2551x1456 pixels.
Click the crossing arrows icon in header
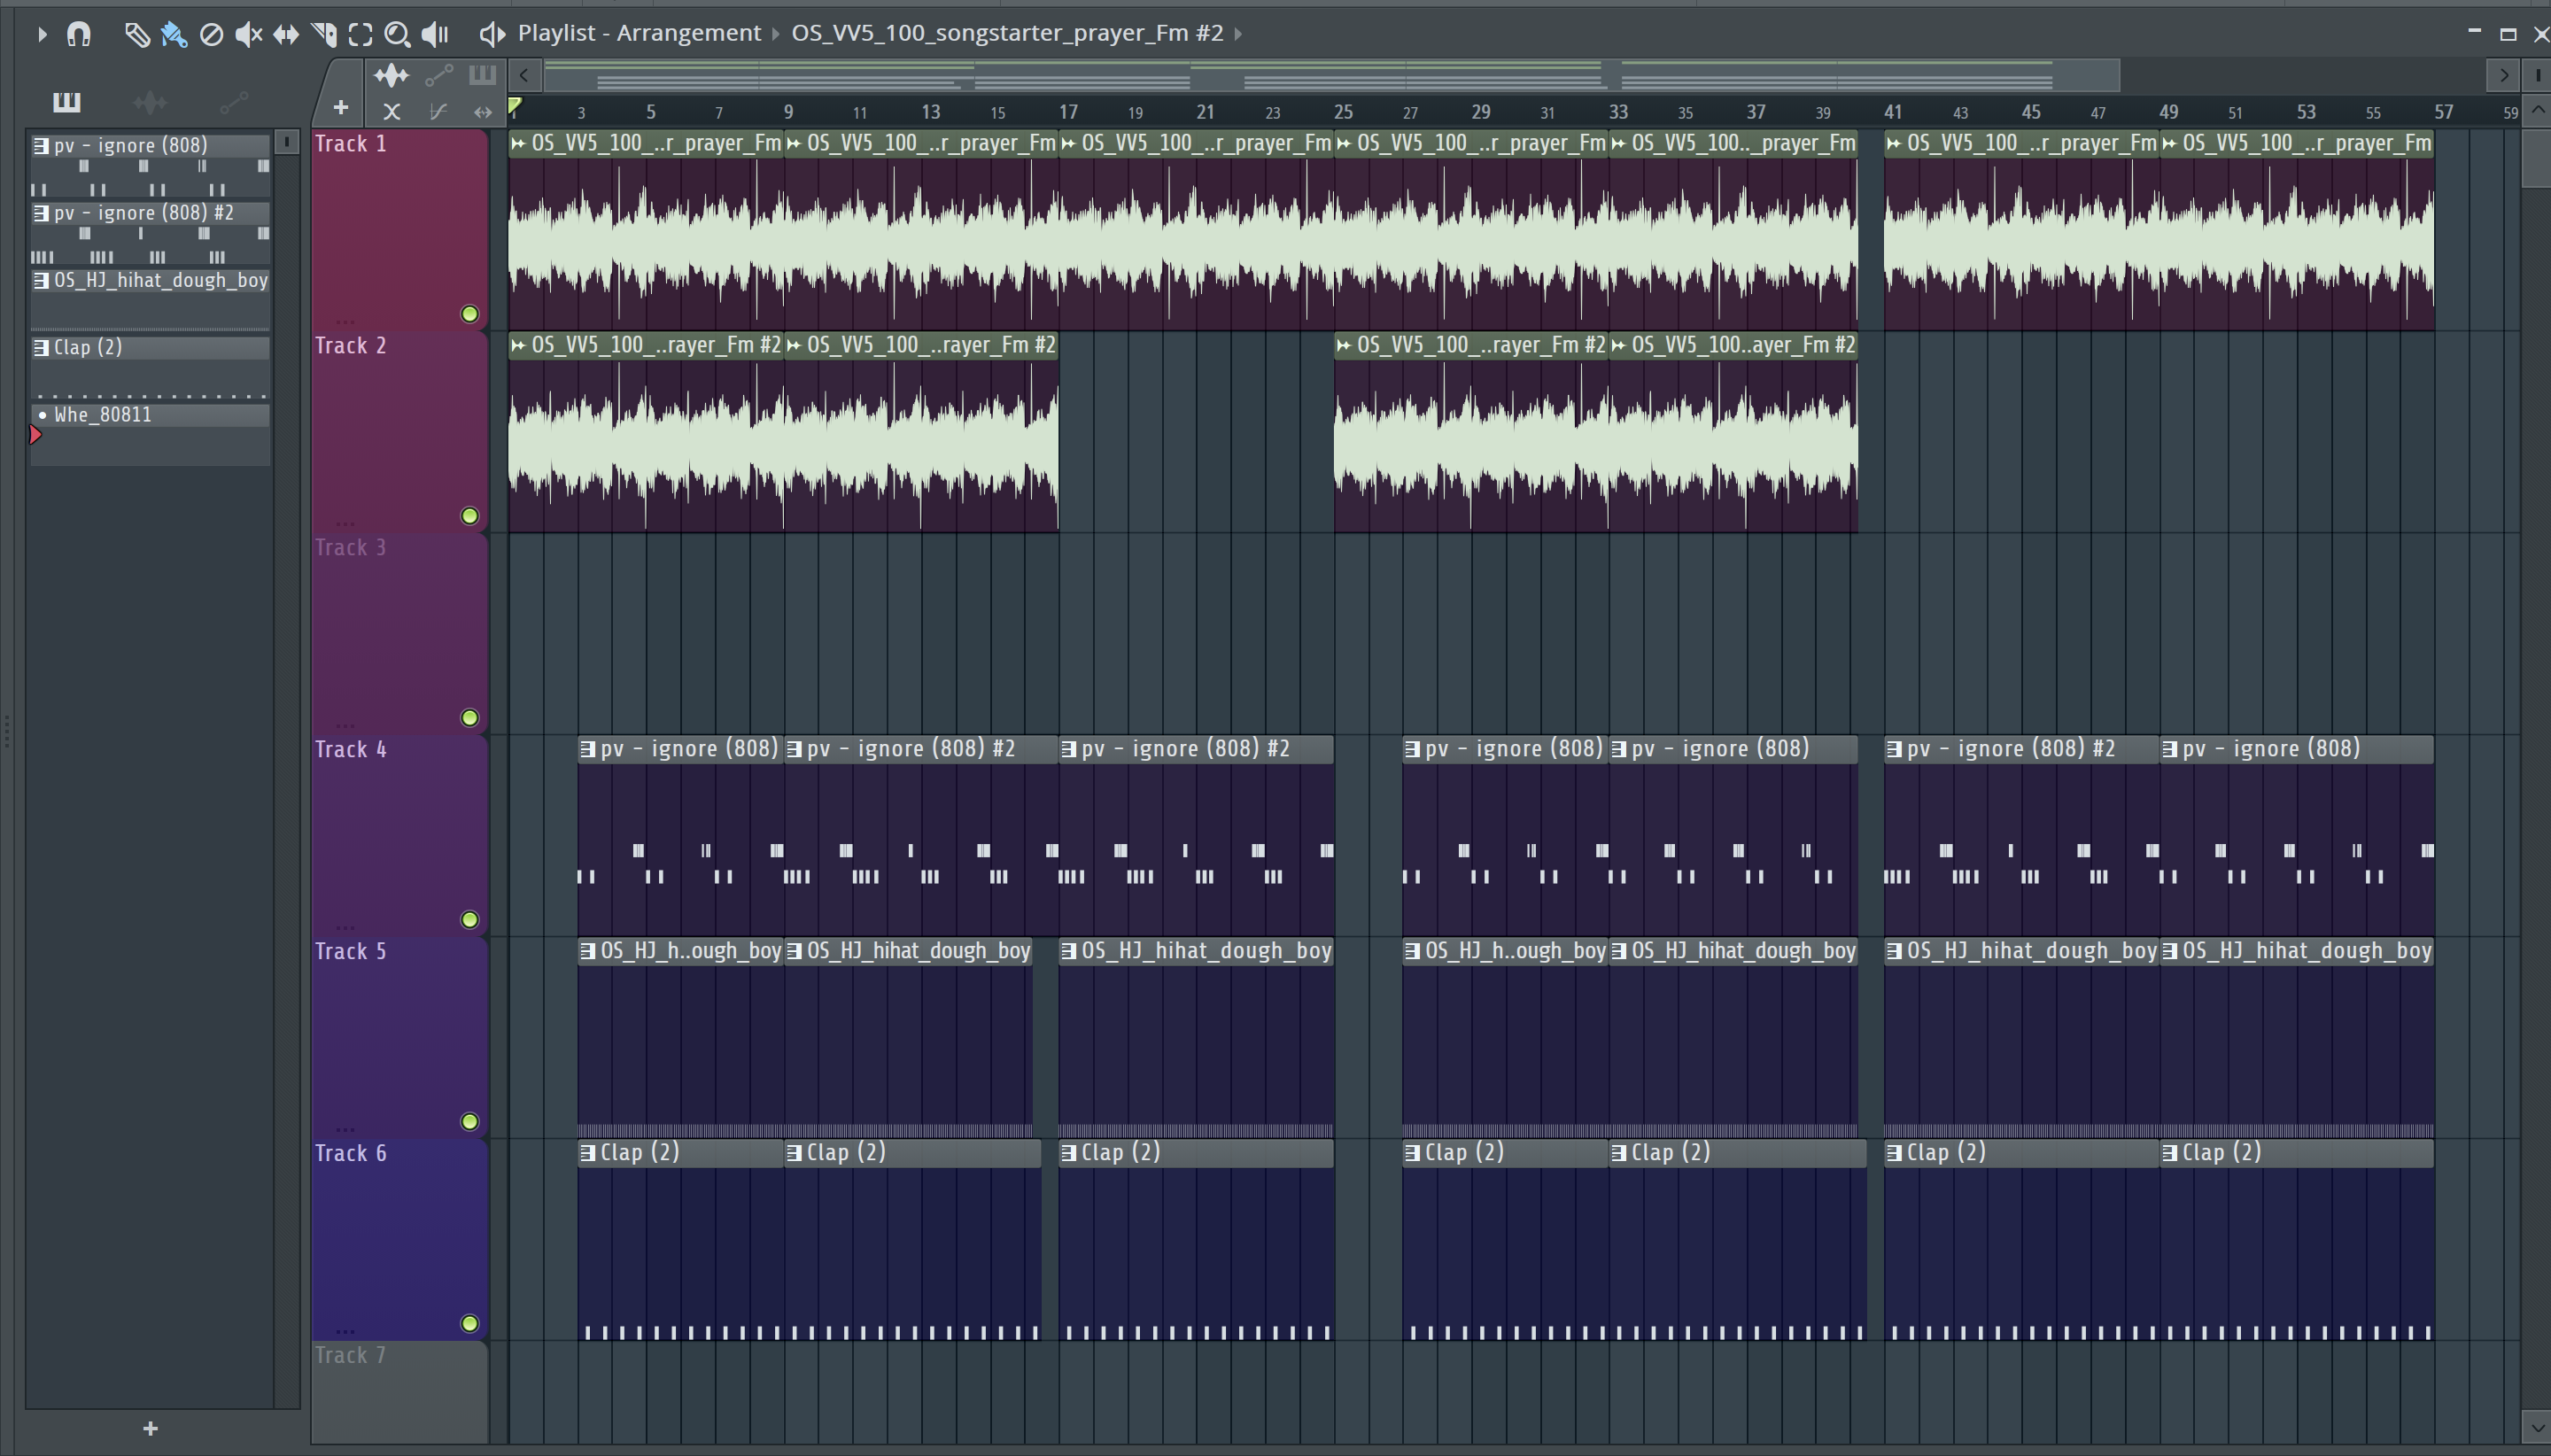[391, 112]
